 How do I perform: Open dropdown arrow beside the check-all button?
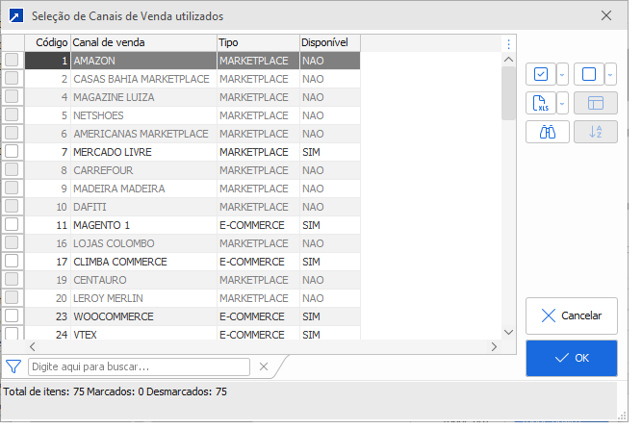pos(562,74)
